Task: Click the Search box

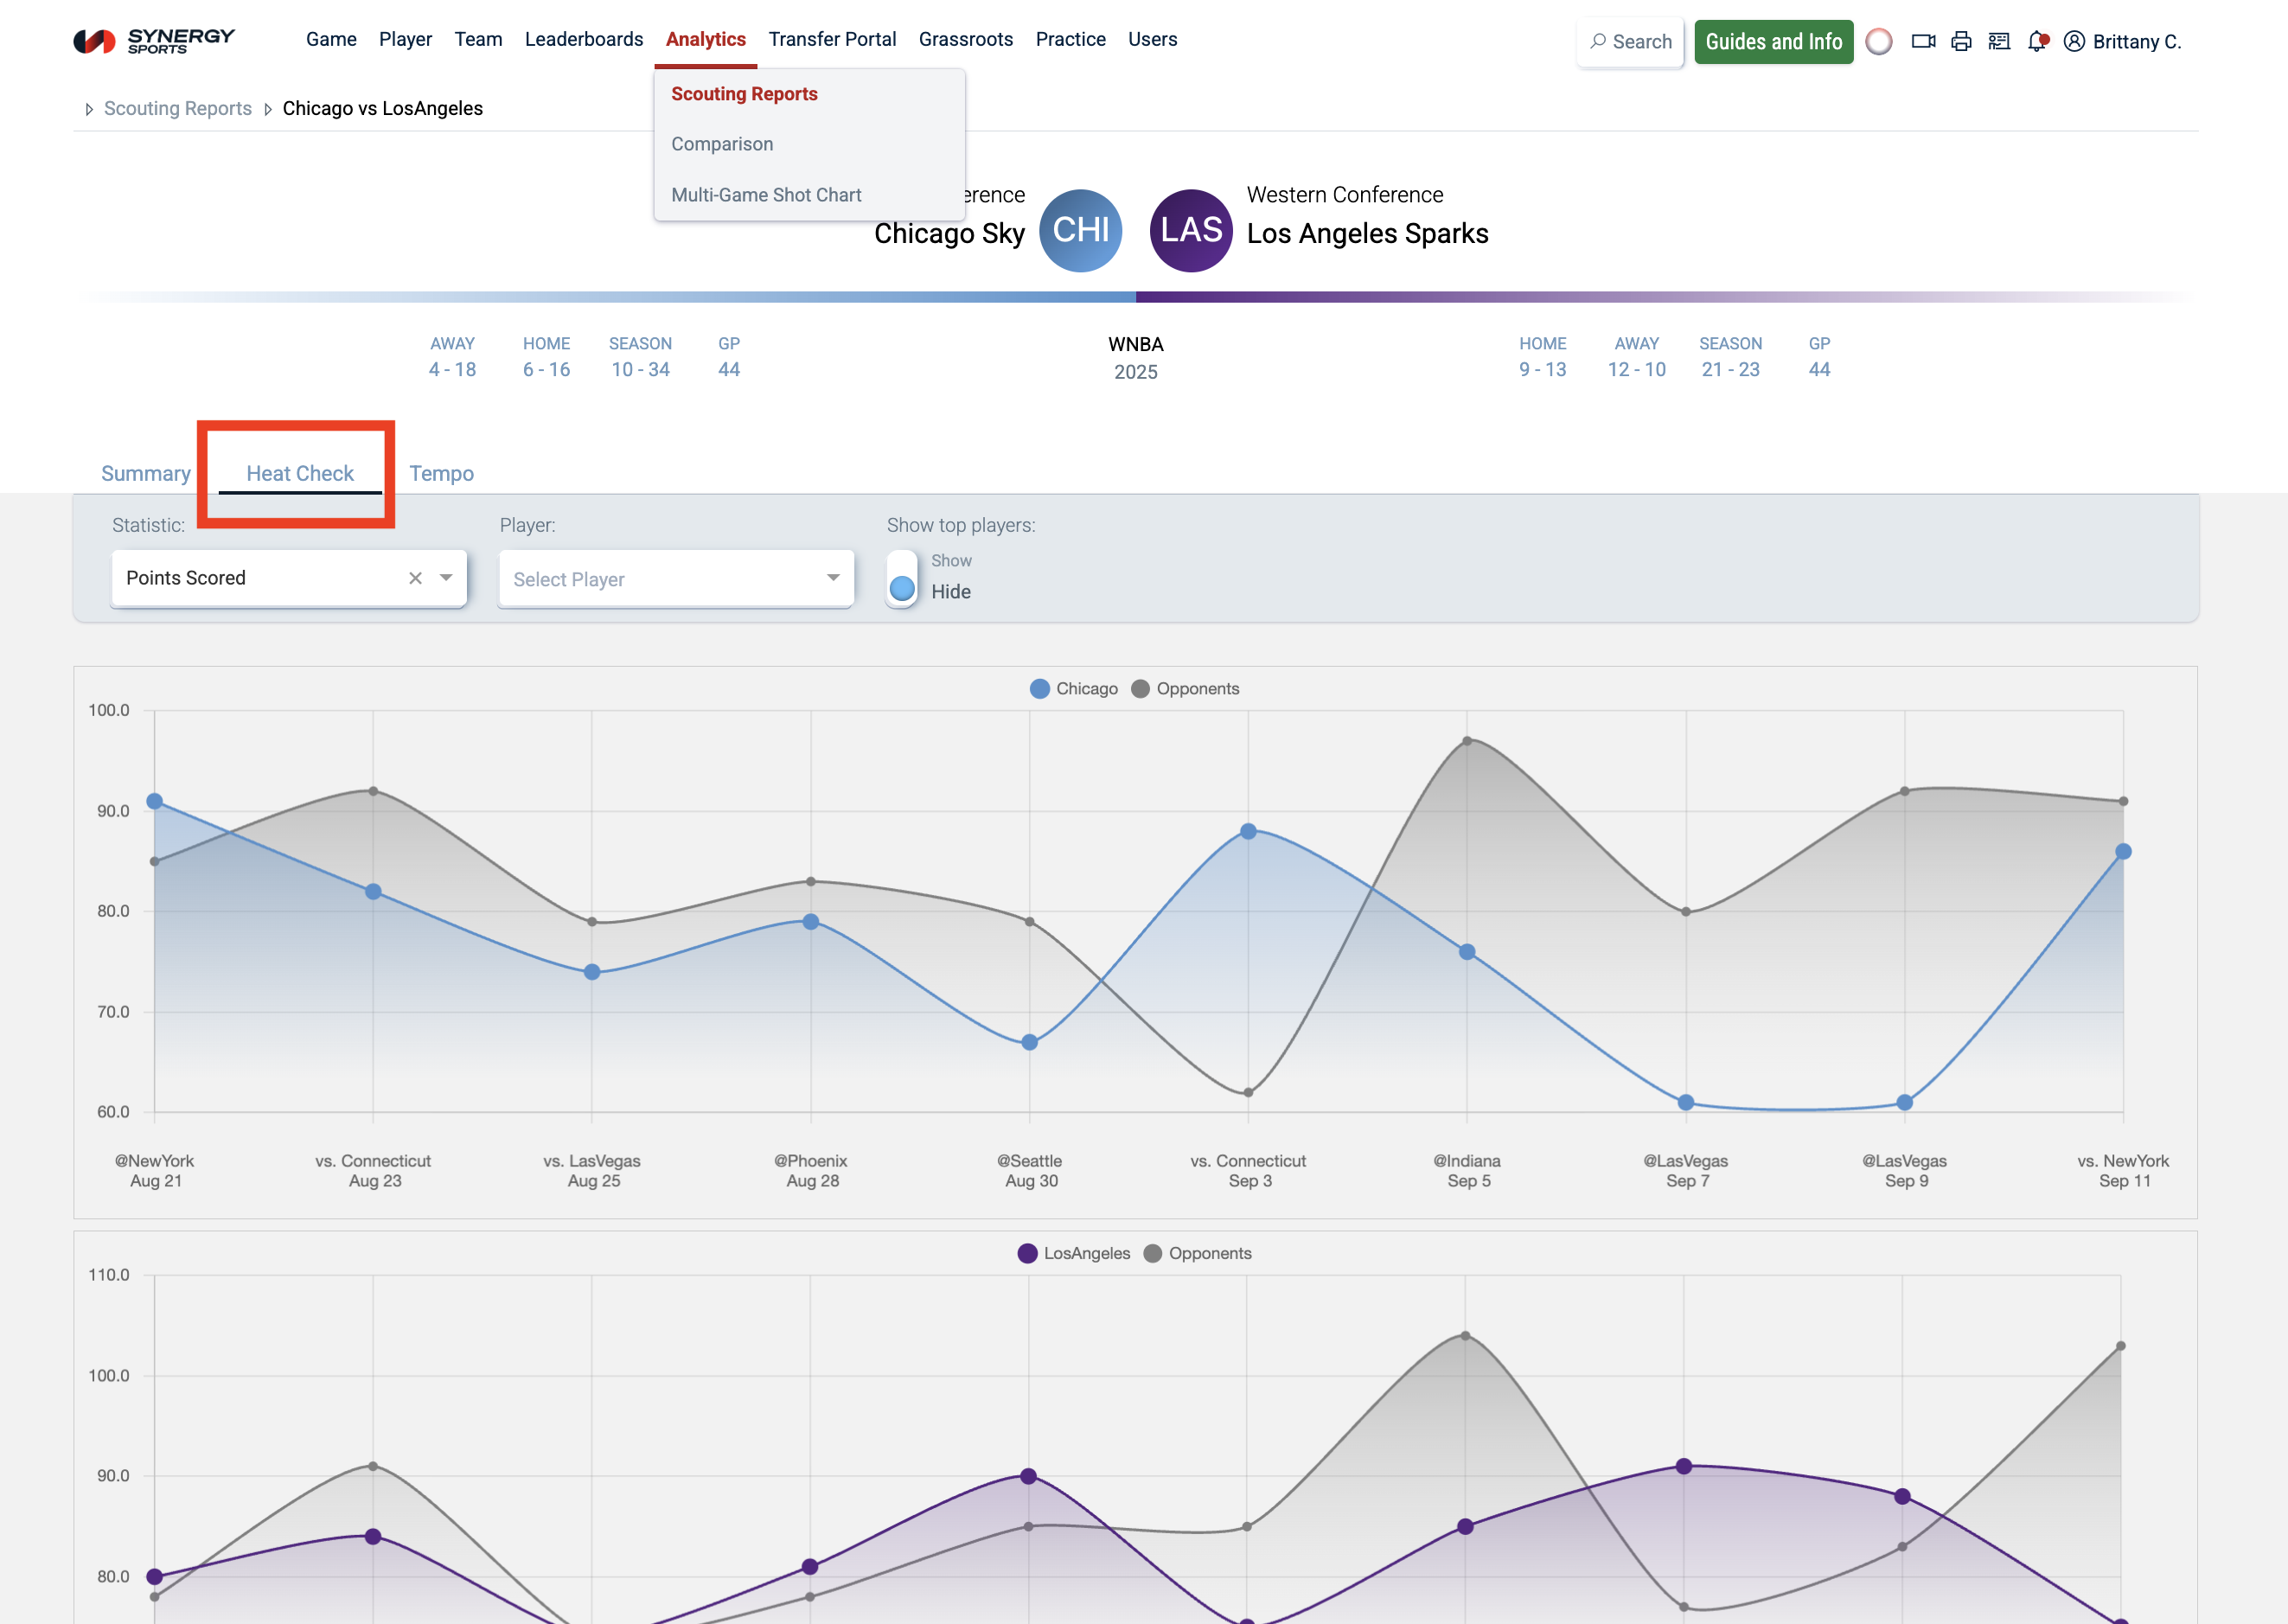Action: [x=1630, y=42]
